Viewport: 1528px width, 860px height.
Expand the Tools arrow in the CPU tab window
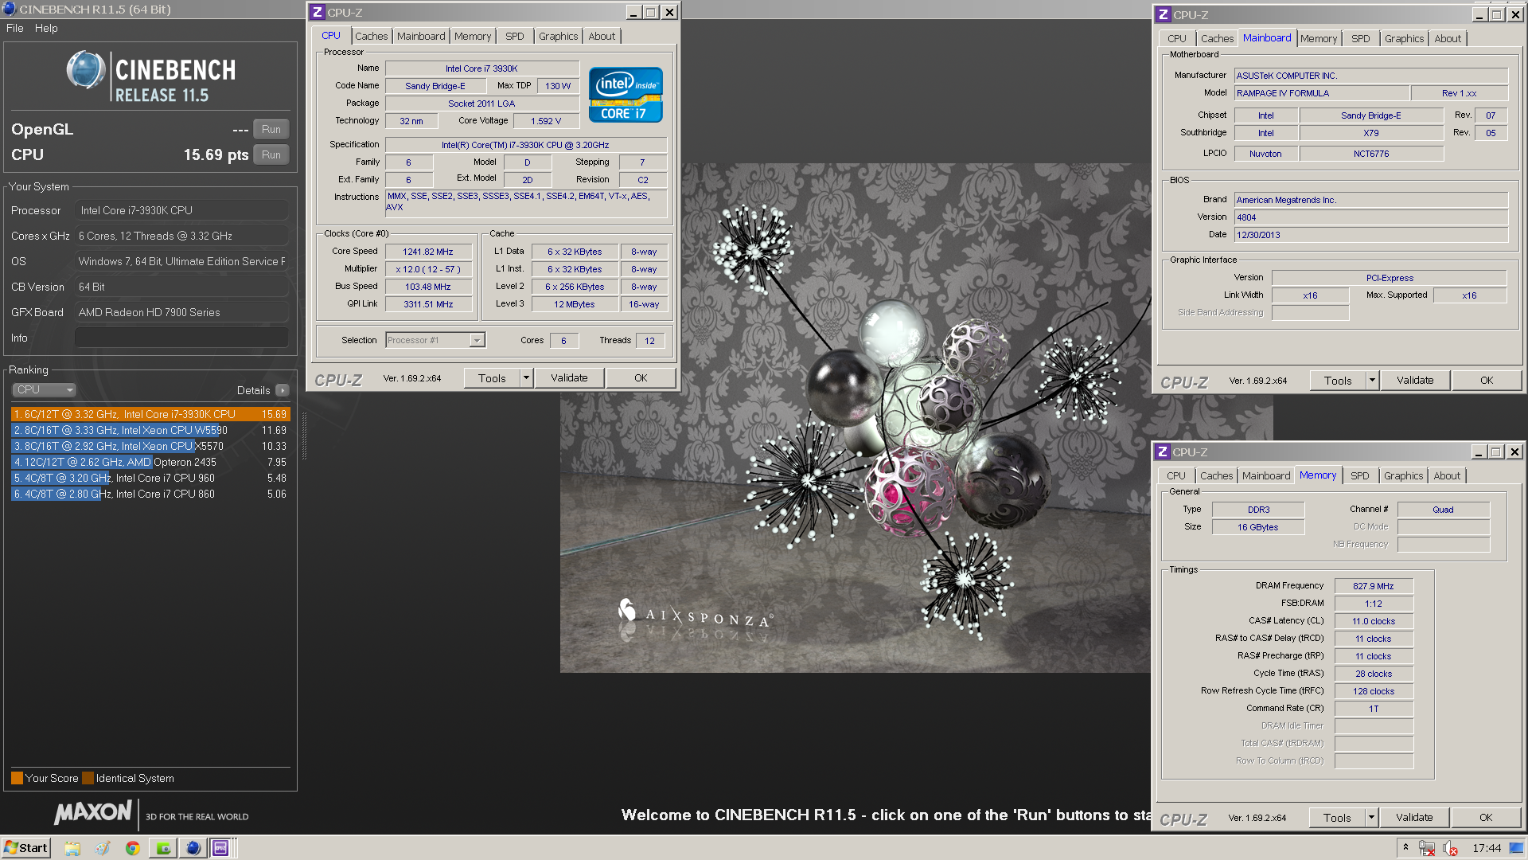point(526,378)
